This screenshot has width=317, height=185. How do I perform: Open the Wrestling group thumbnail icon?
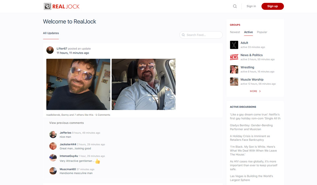pos(234,69)
